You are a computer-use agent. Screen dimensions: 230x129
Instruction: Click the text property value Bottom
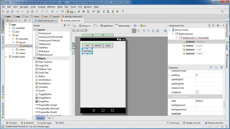pos(209,101)
